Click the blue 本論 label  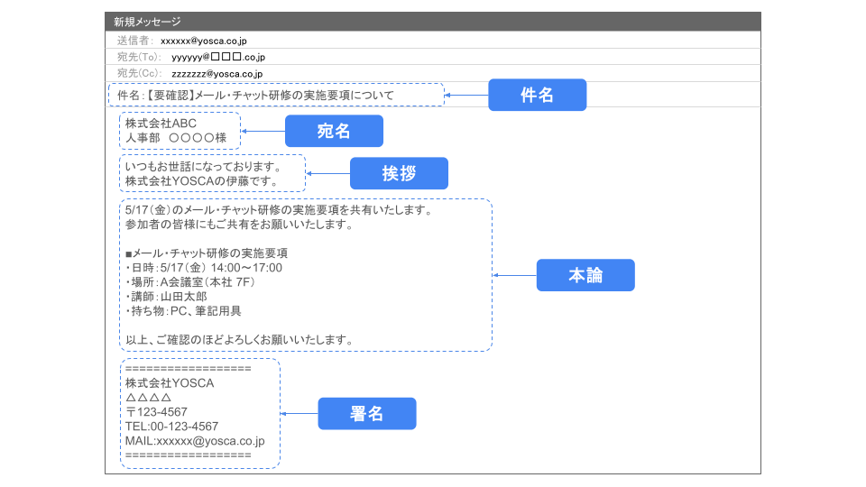point(585,275)
